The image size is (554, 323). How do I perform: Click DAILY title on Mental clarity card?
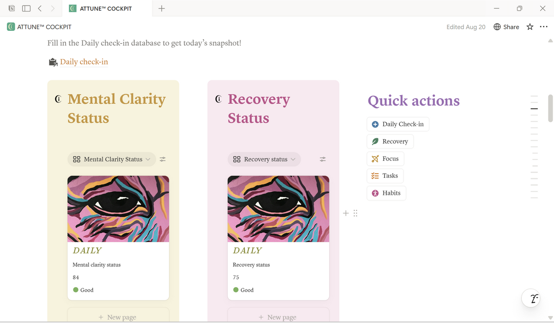87,250
